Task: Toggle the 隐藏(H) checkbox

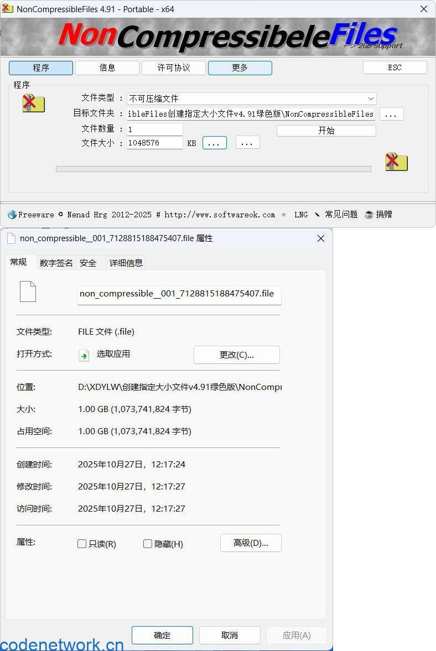Action: (x=148, y=544)
